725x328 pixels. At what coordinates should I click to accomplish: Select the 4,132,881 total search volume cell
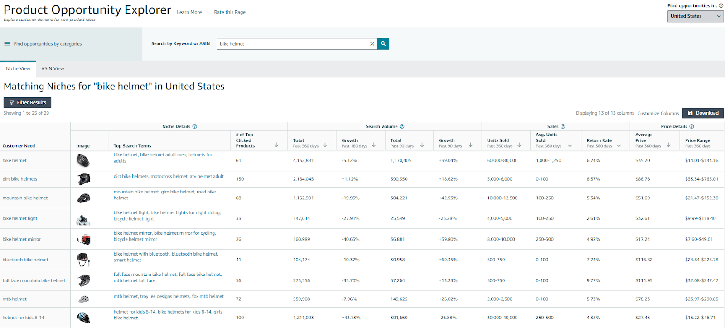click(304, 160)
